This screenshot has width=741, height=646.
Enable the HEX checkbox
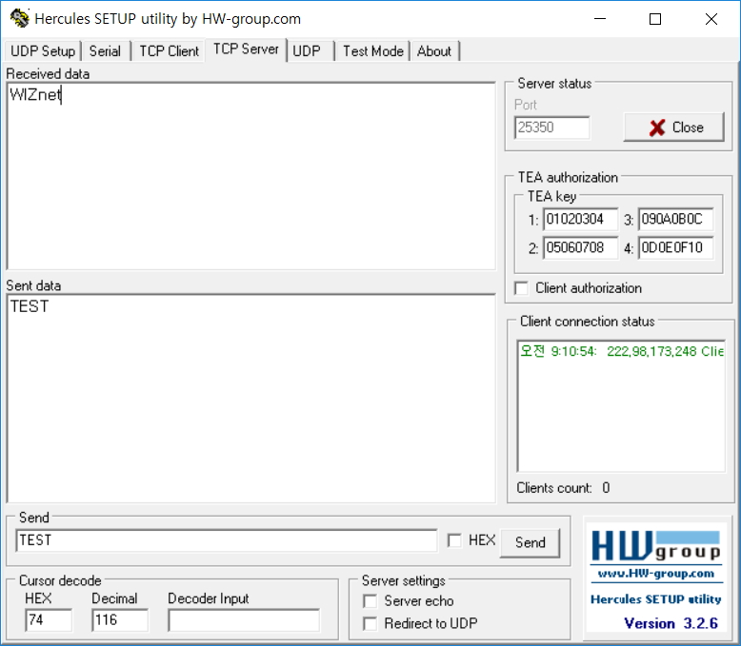454,540
